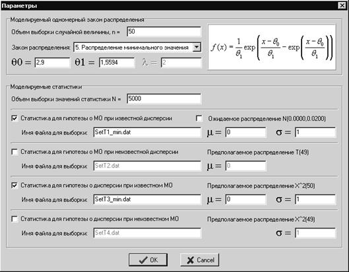Click the Cancel button with cross icon
Viewport: 349px width, 272px height.
[x=200, y=259]
